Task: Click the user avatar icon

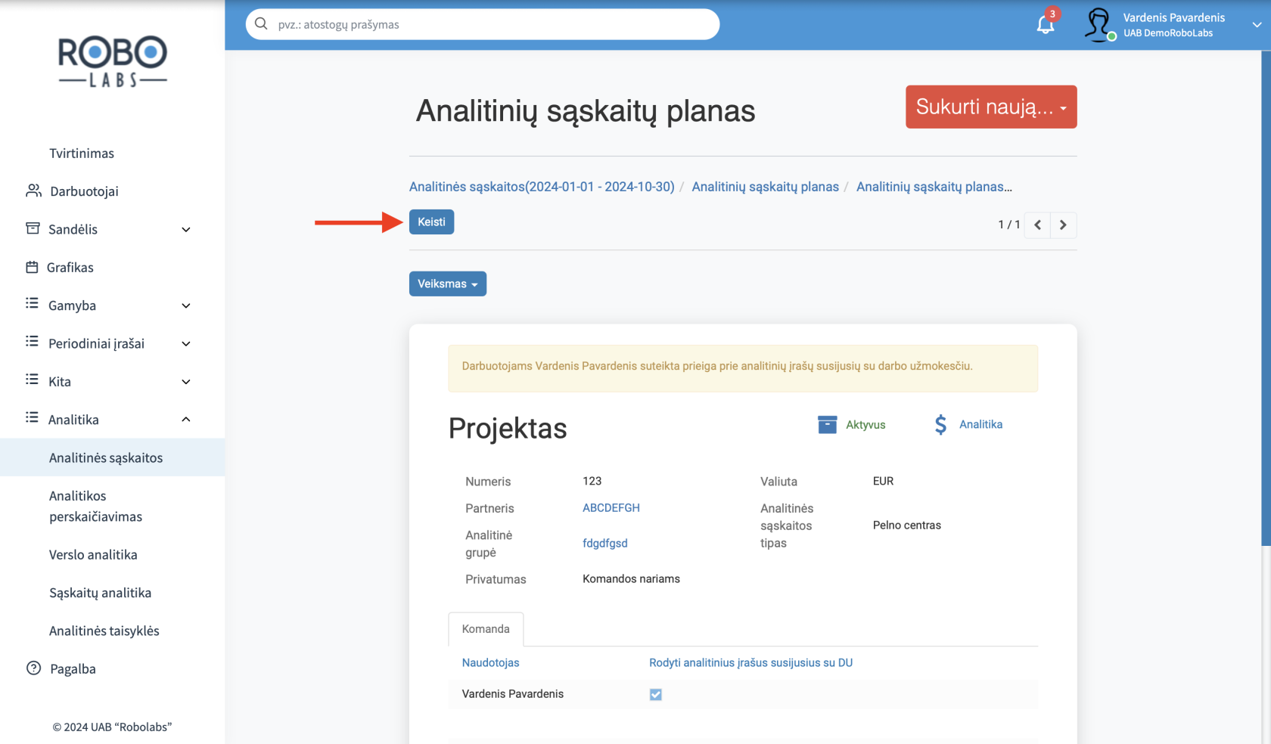Action: [1099, 24]
